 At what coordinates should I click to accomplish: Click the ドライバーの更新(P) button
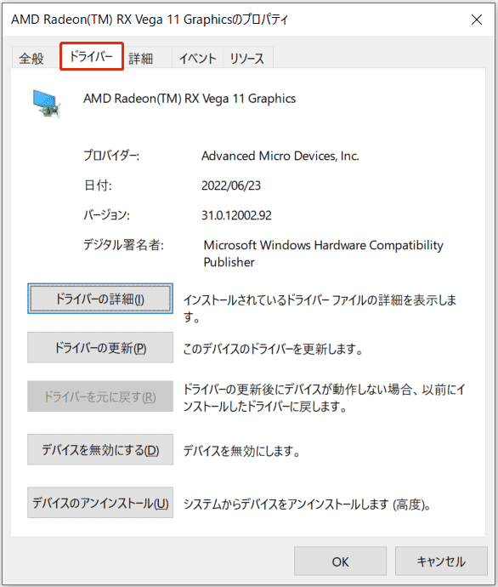point(100,348)
